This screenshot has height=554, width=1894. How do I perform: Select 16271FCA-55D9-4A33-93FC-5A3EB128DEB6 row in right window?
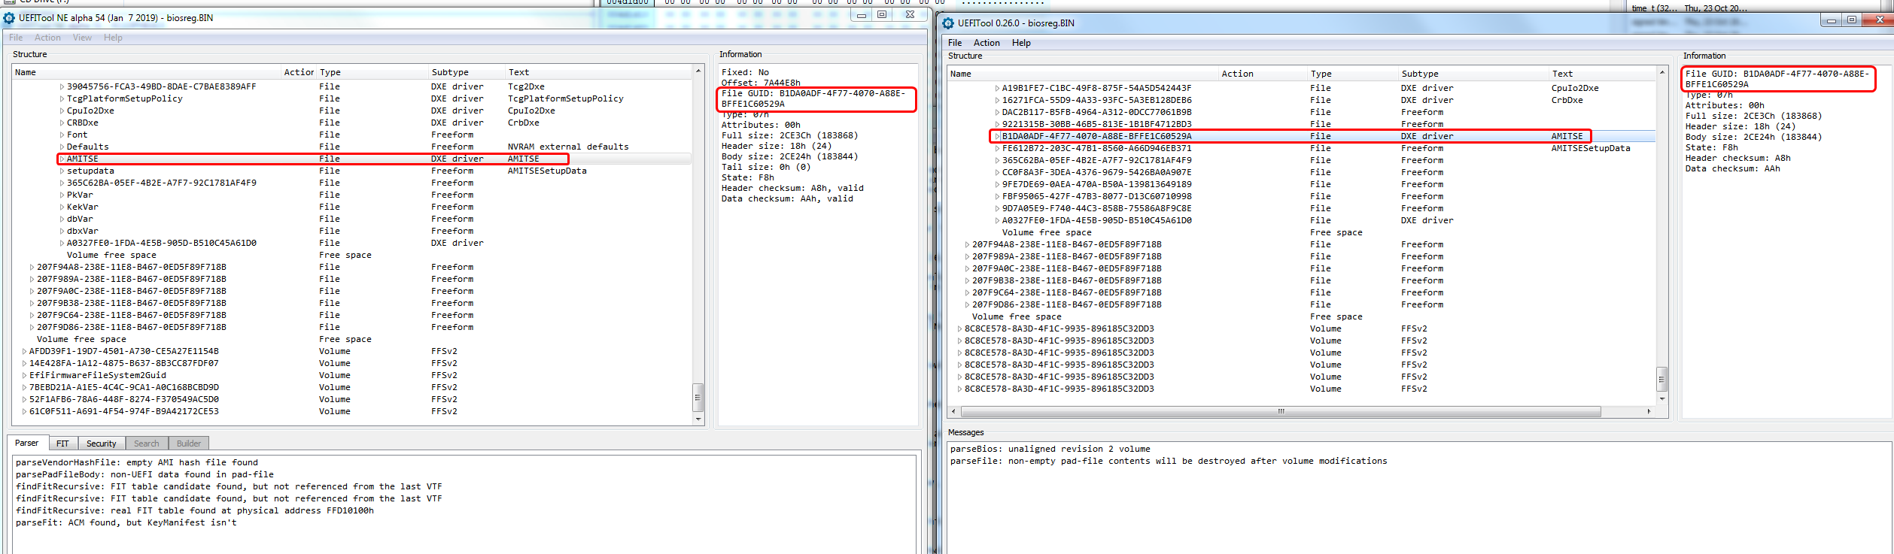click(x=1302, y=100)
